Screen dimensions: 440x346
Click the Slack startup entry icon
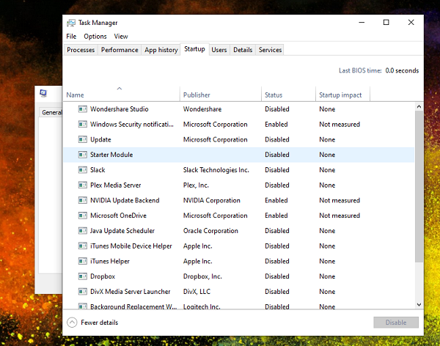point(82,170)
